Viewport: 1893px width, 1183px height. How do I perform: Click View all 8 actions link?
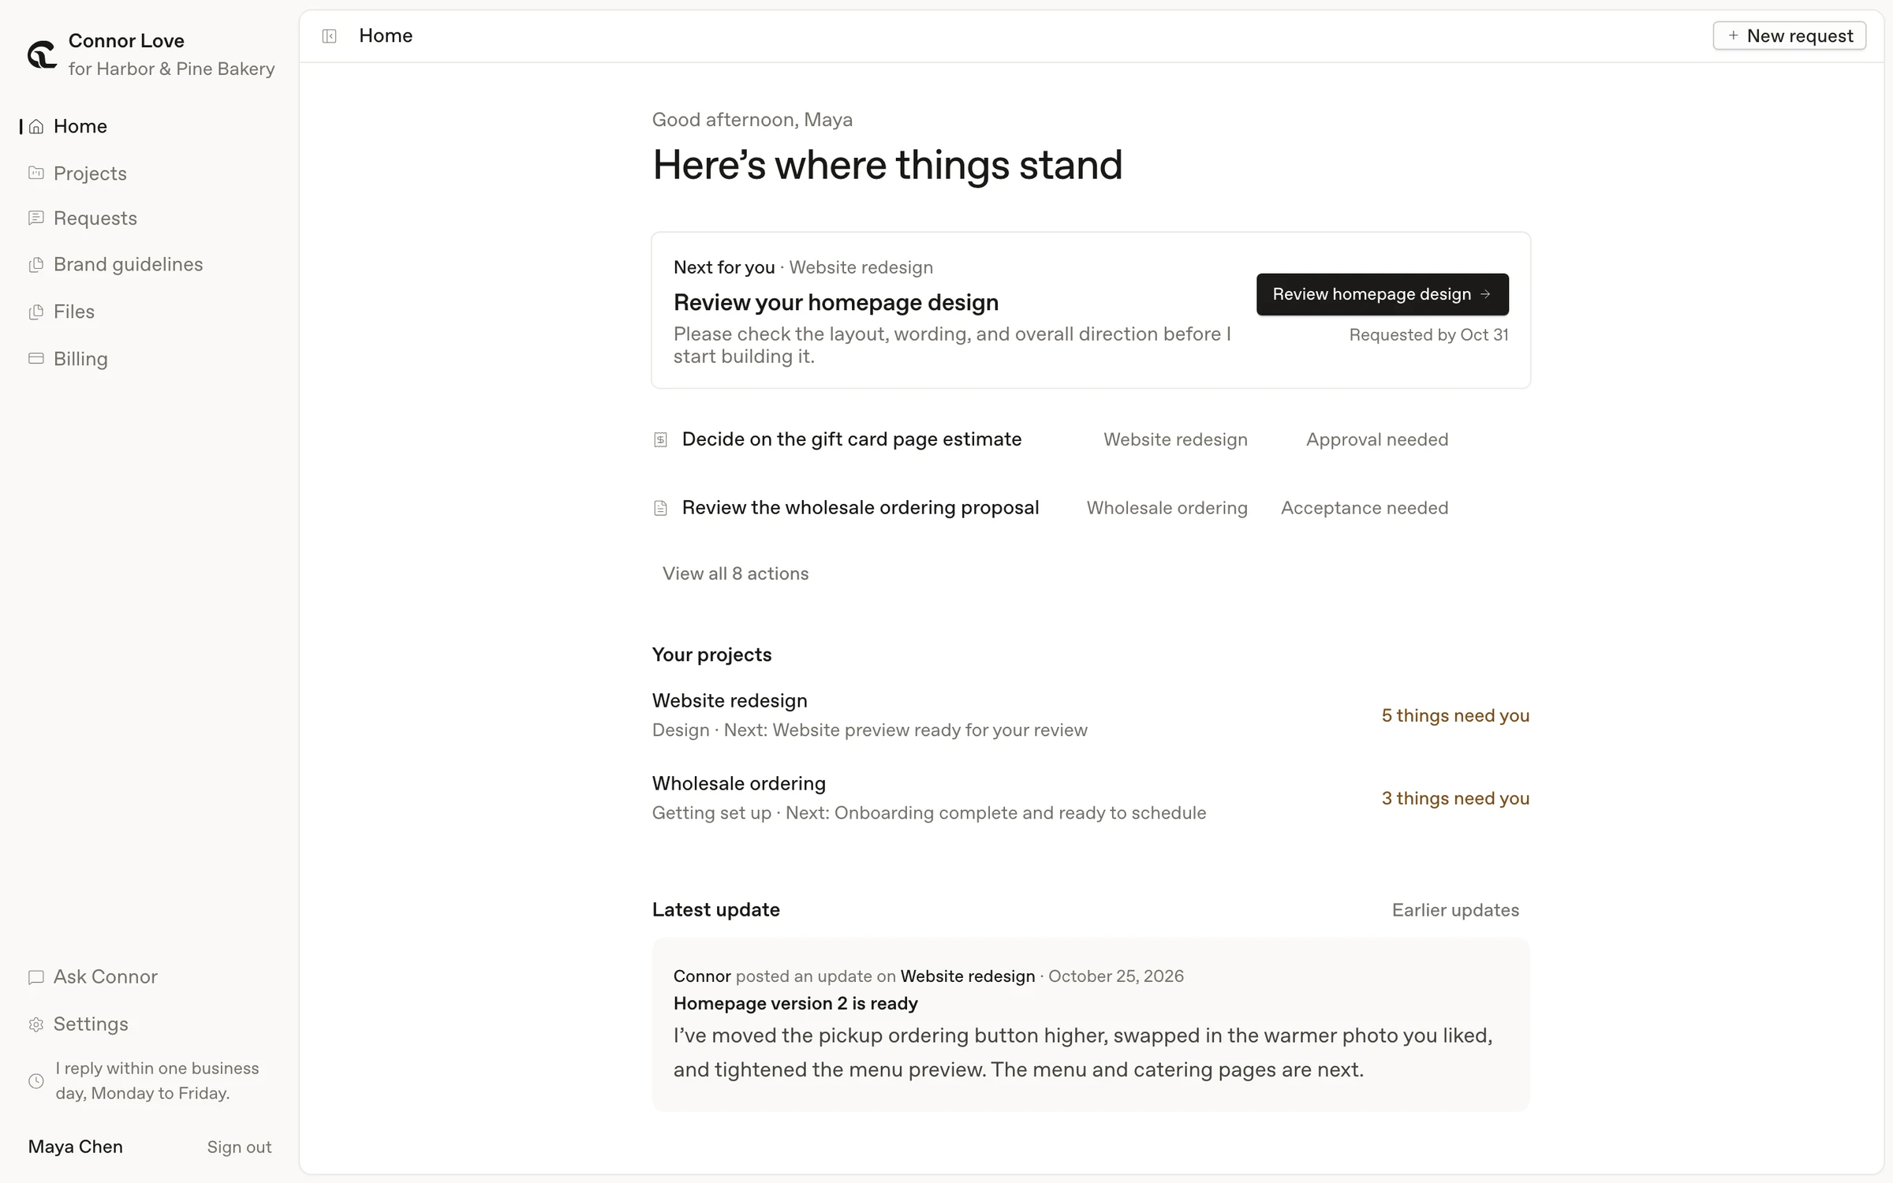[x=735, y=573]
